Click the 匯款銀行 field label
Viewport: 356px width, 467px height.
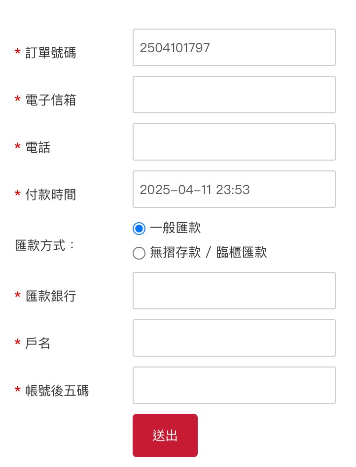coord(51,297)
